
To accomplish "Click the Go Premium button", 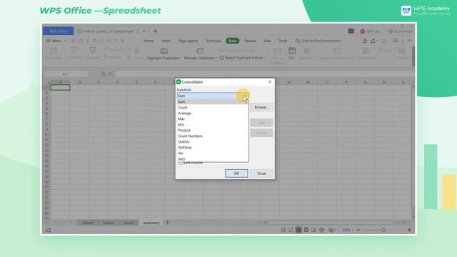I will tap(401, 31).
